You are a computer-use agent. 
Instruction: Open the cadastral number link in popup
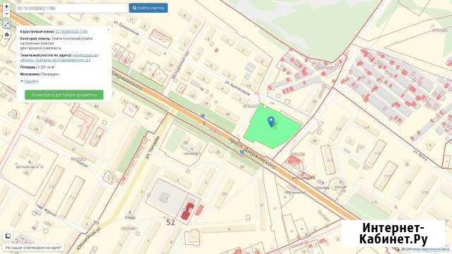coord(71,32)
